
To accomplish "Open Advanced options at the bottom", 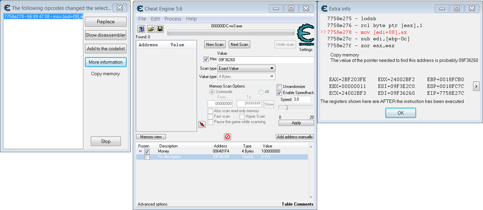I will [x=153, y=204].
